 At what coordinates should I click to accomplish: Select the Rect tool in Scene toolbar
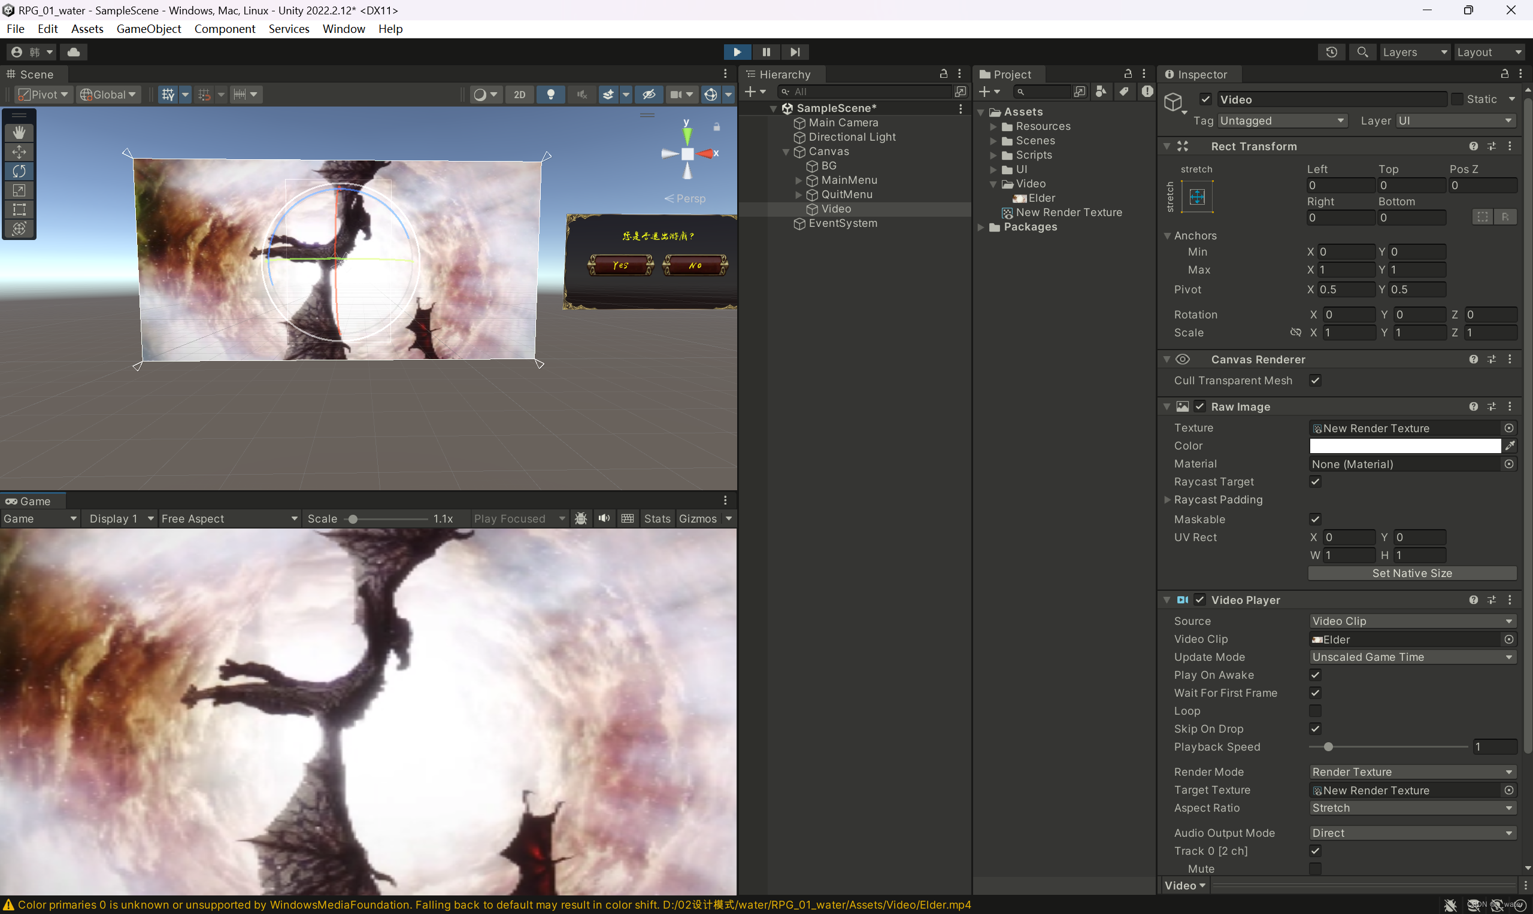19,209
